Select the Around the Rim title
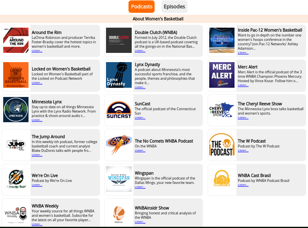The height and width of the screenshot is (228, 308). [47, 32]
